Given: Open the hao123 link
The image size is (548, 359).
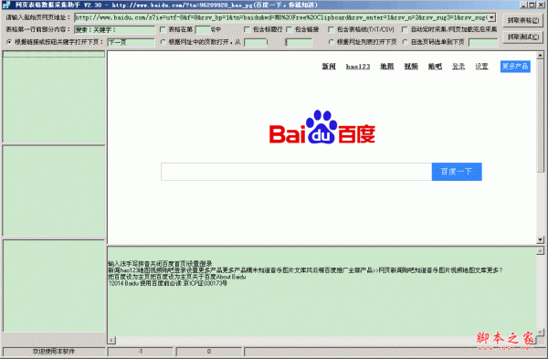Looking at the screenshot, I should tap(358, 66).
